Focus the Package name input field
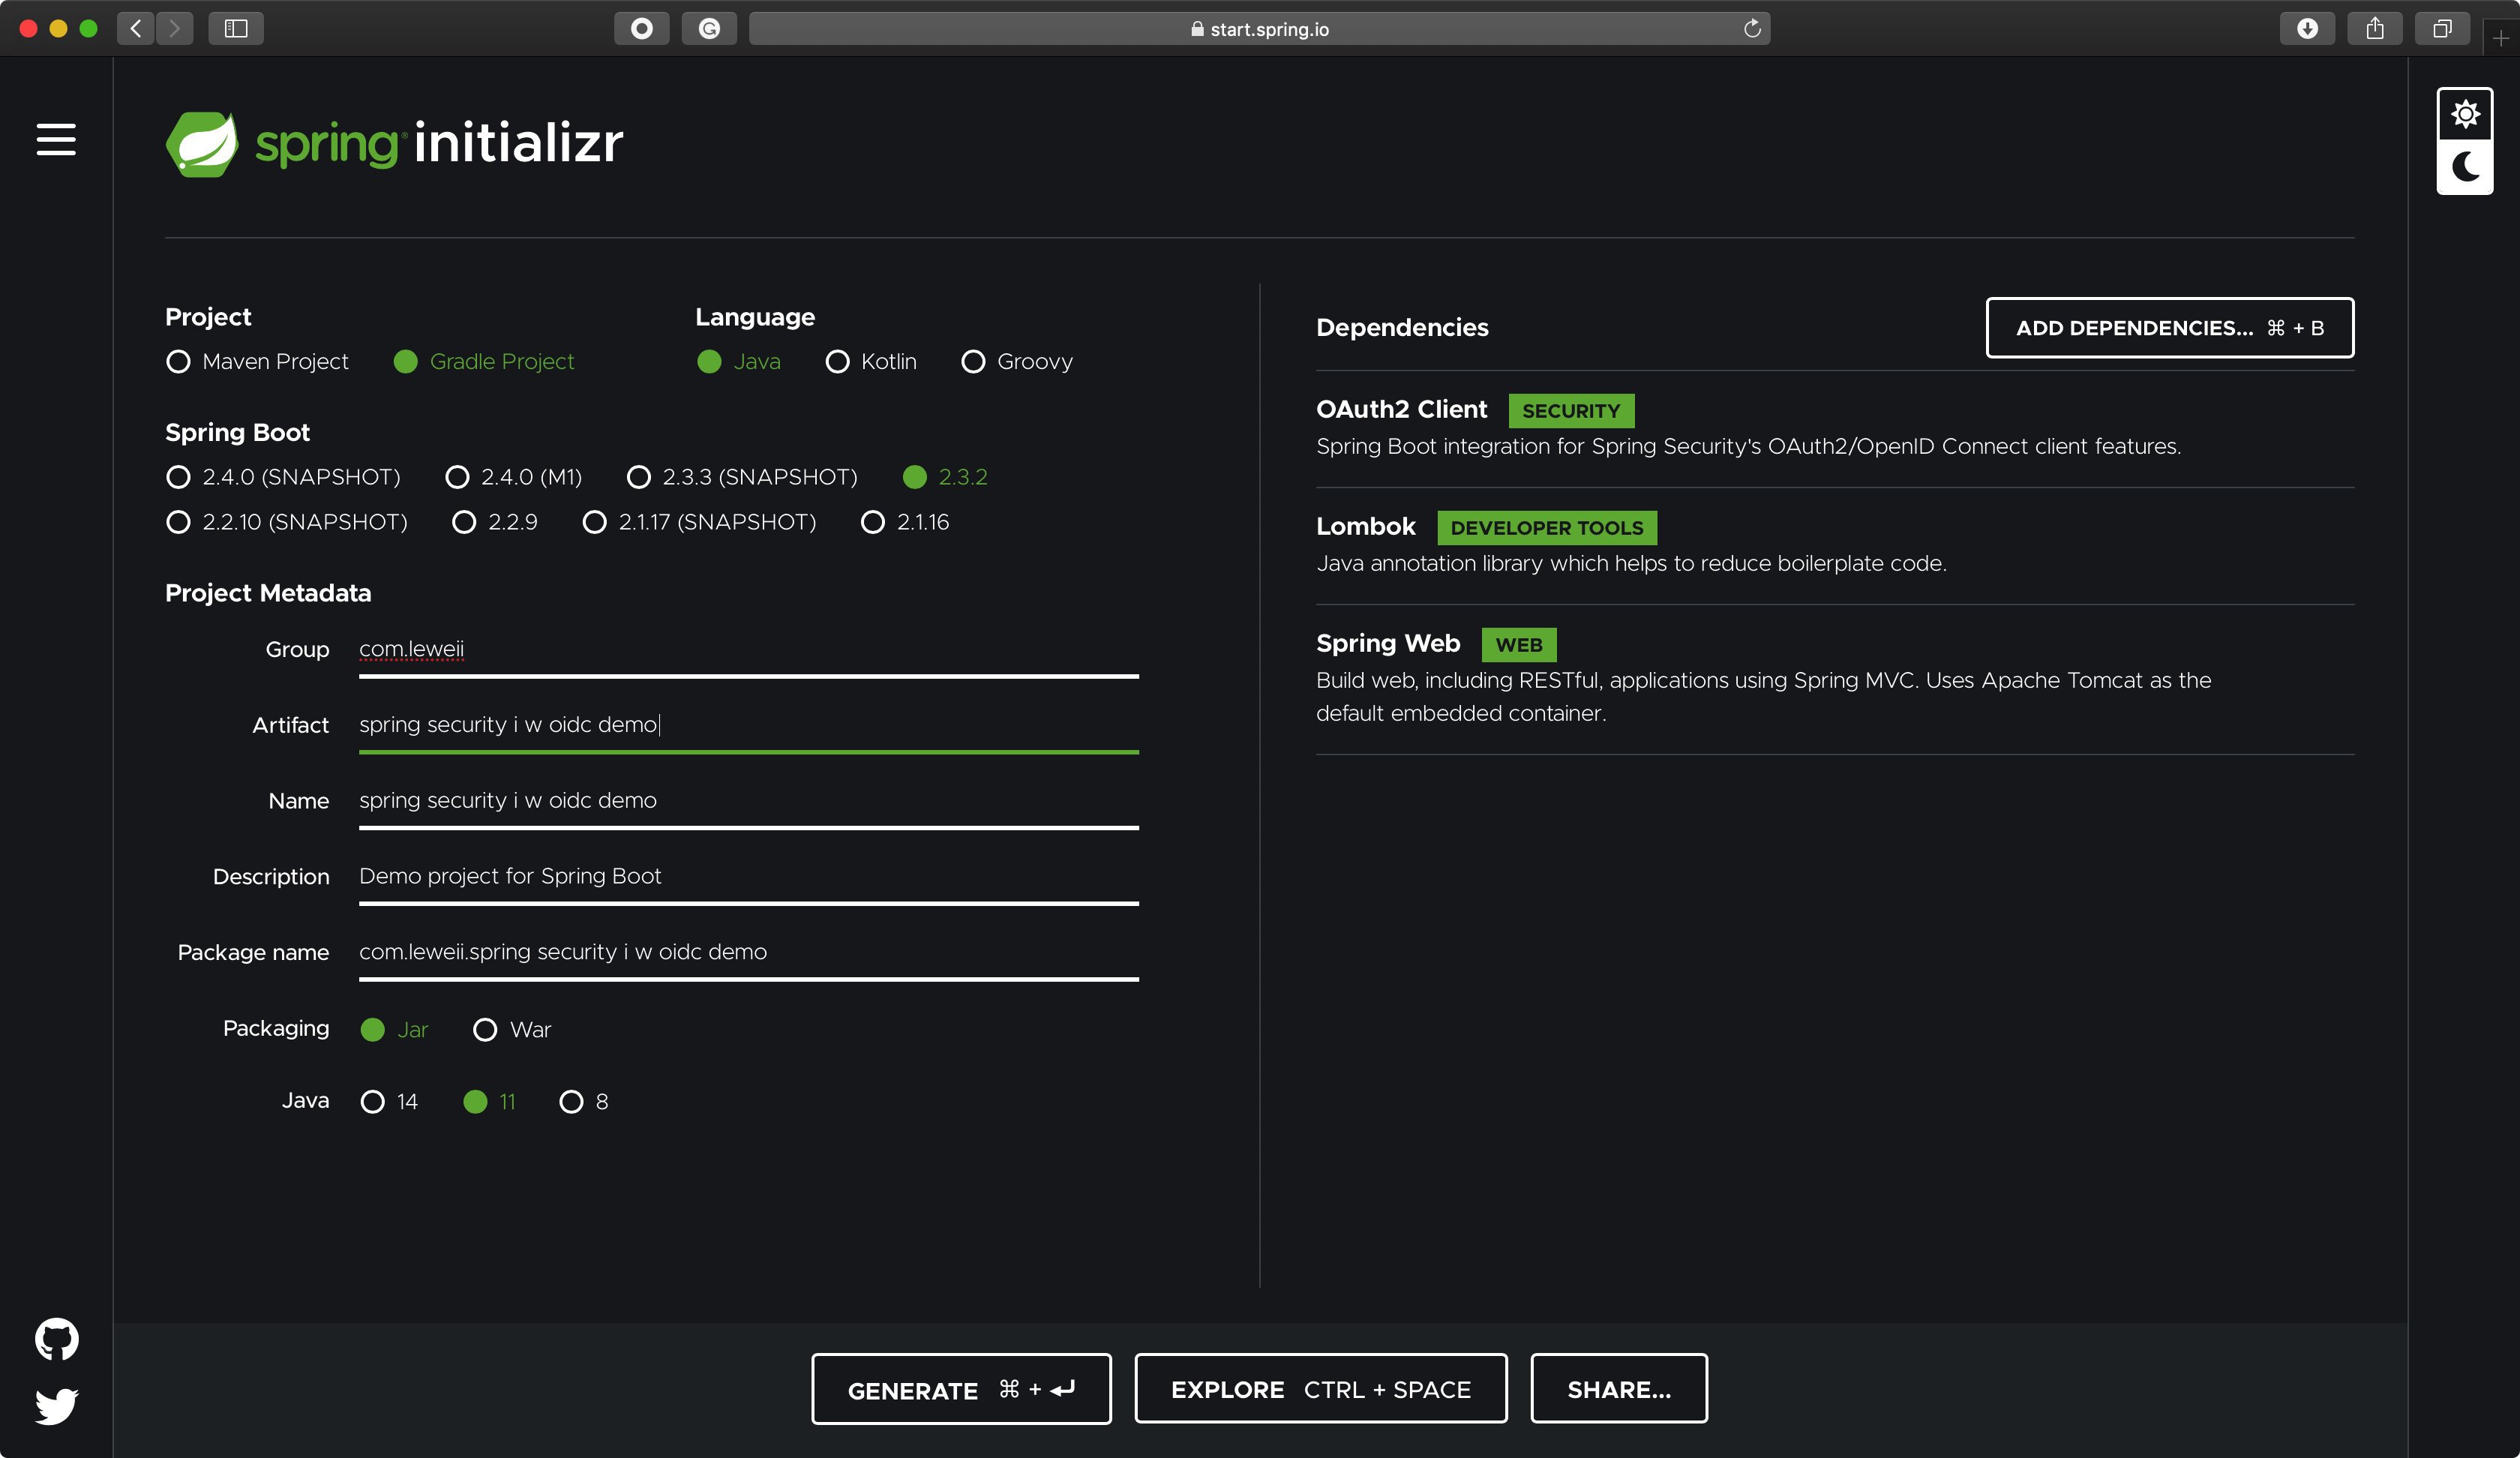Screen dimensions: 2520x1458 click(x=748, y=955)
